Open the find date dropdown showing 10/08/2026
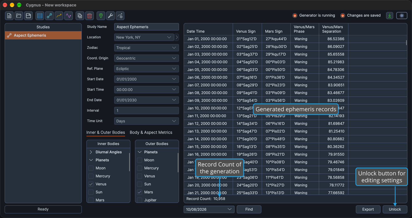This screenshot has width=412, height=218. coord(209,209)
